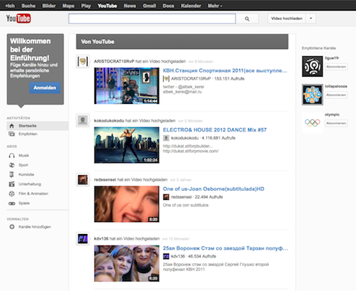Select Film & Animation in sidebar
Viewport: 356px width, 291px height.
click(33, 194)
